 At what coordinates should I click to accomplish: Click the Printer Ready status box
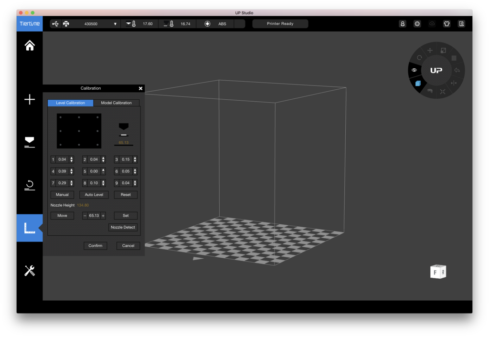tap(280, 24)
